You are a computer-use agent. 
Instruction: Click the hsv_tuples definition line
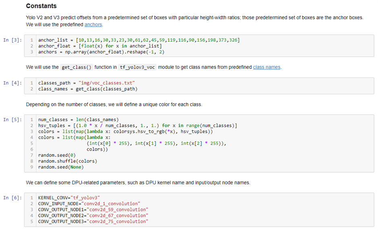pos(138,126)
